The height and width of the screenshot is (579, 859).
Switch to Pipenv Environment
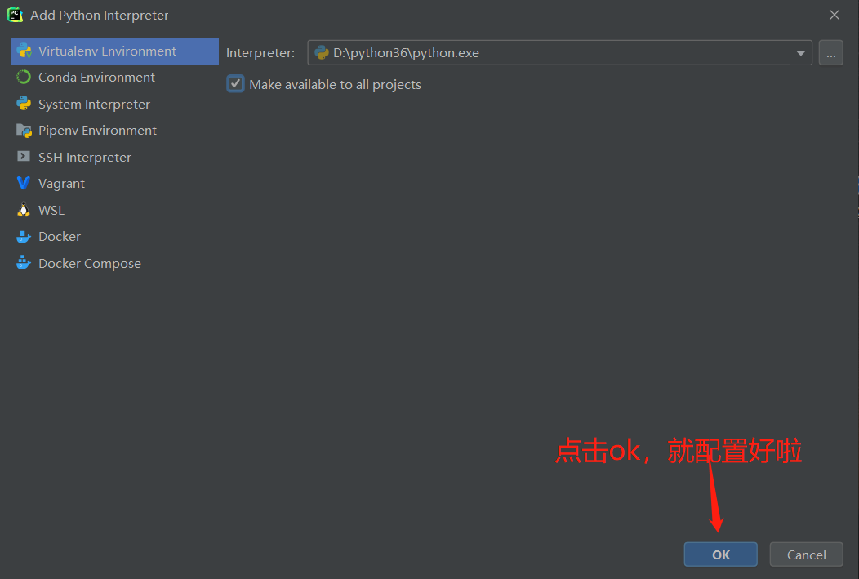(115, 131)
